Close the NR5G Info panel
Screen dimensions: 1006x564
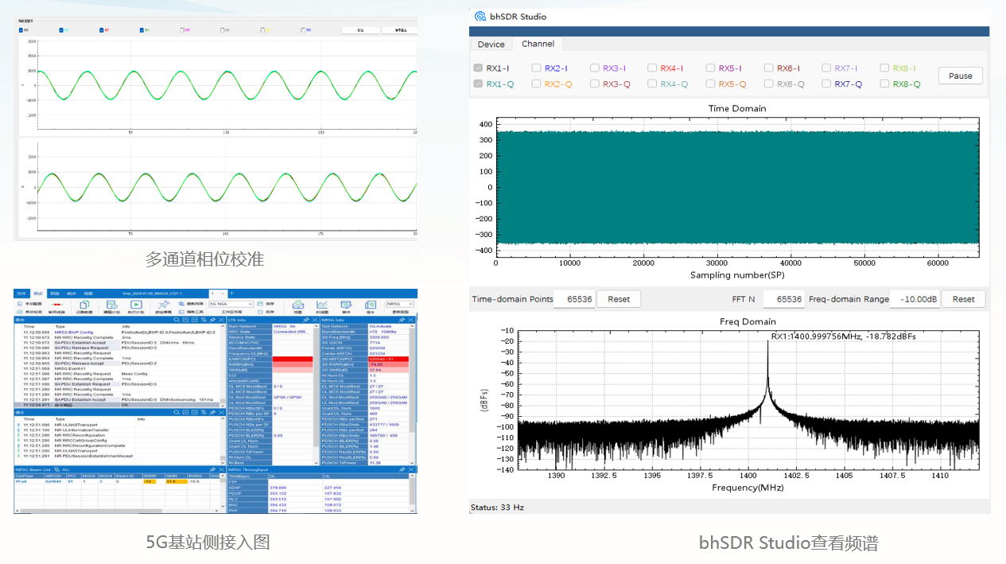(411, 320)
